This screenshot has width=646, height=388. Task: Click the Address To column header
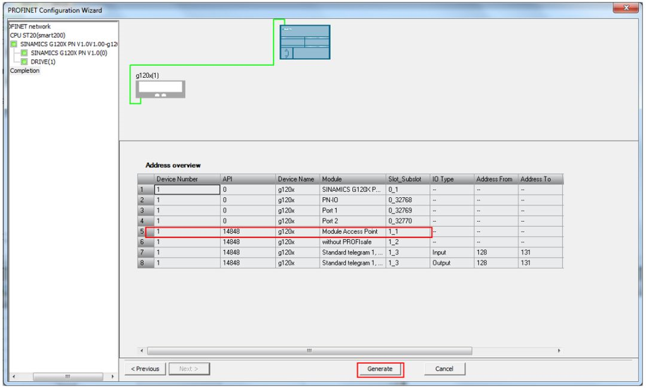pyautogui.click(x=541, y=179)
